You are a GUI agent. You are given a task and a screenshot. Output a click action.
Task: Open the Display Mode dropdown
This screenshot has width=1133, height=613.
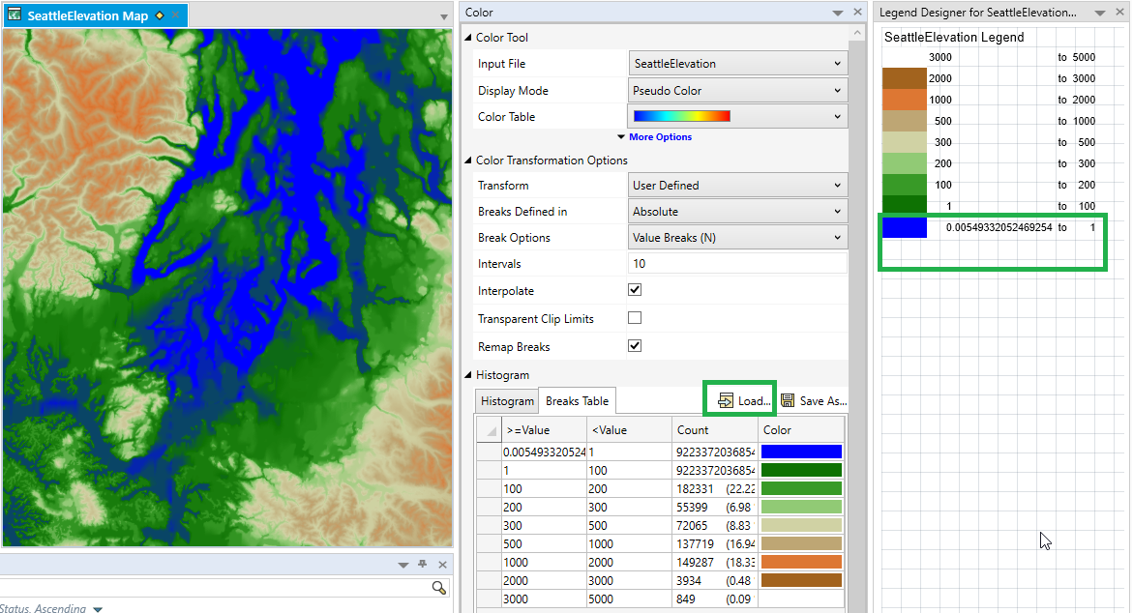[x=737, y=90]
